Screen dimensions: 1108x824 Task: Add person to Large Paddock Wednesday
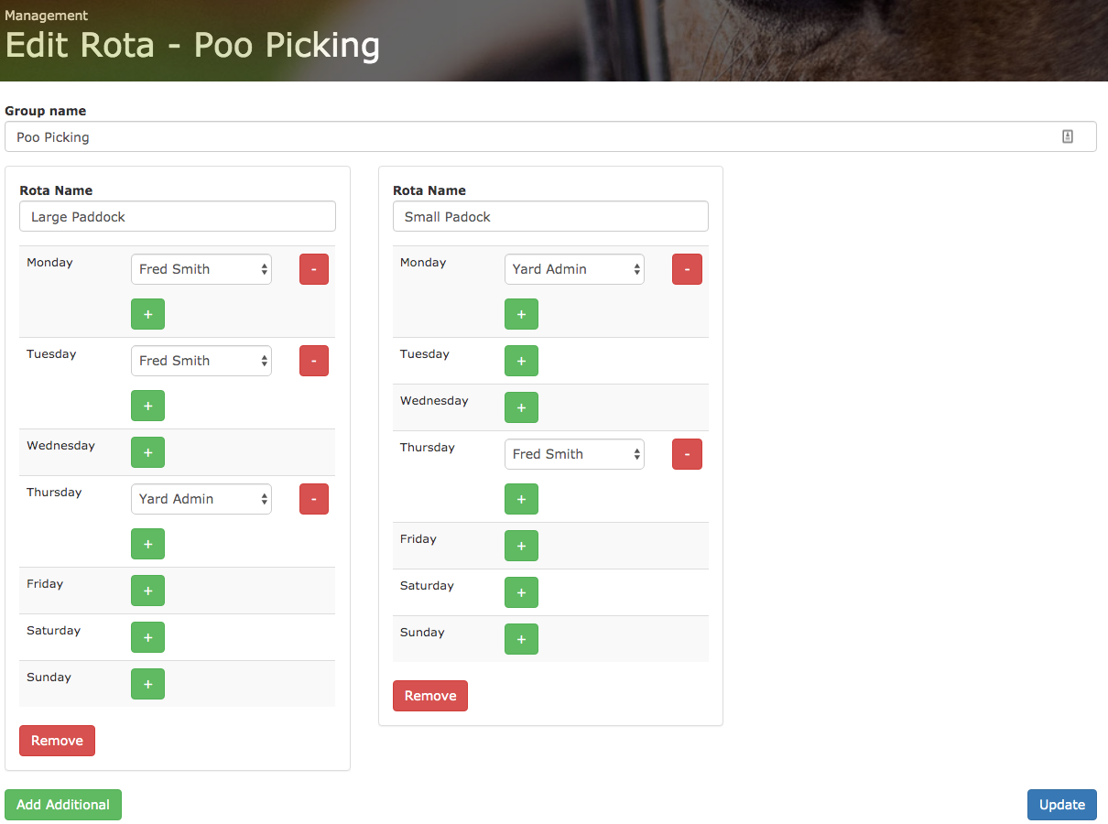[x=147, y=452]
